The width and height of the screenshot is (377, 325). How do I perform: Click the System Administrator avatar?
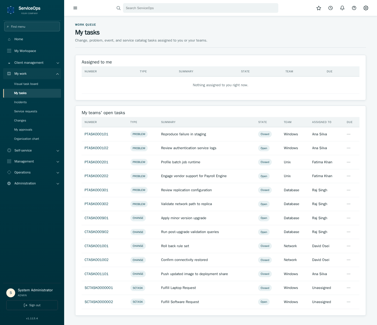coord(11,293)
